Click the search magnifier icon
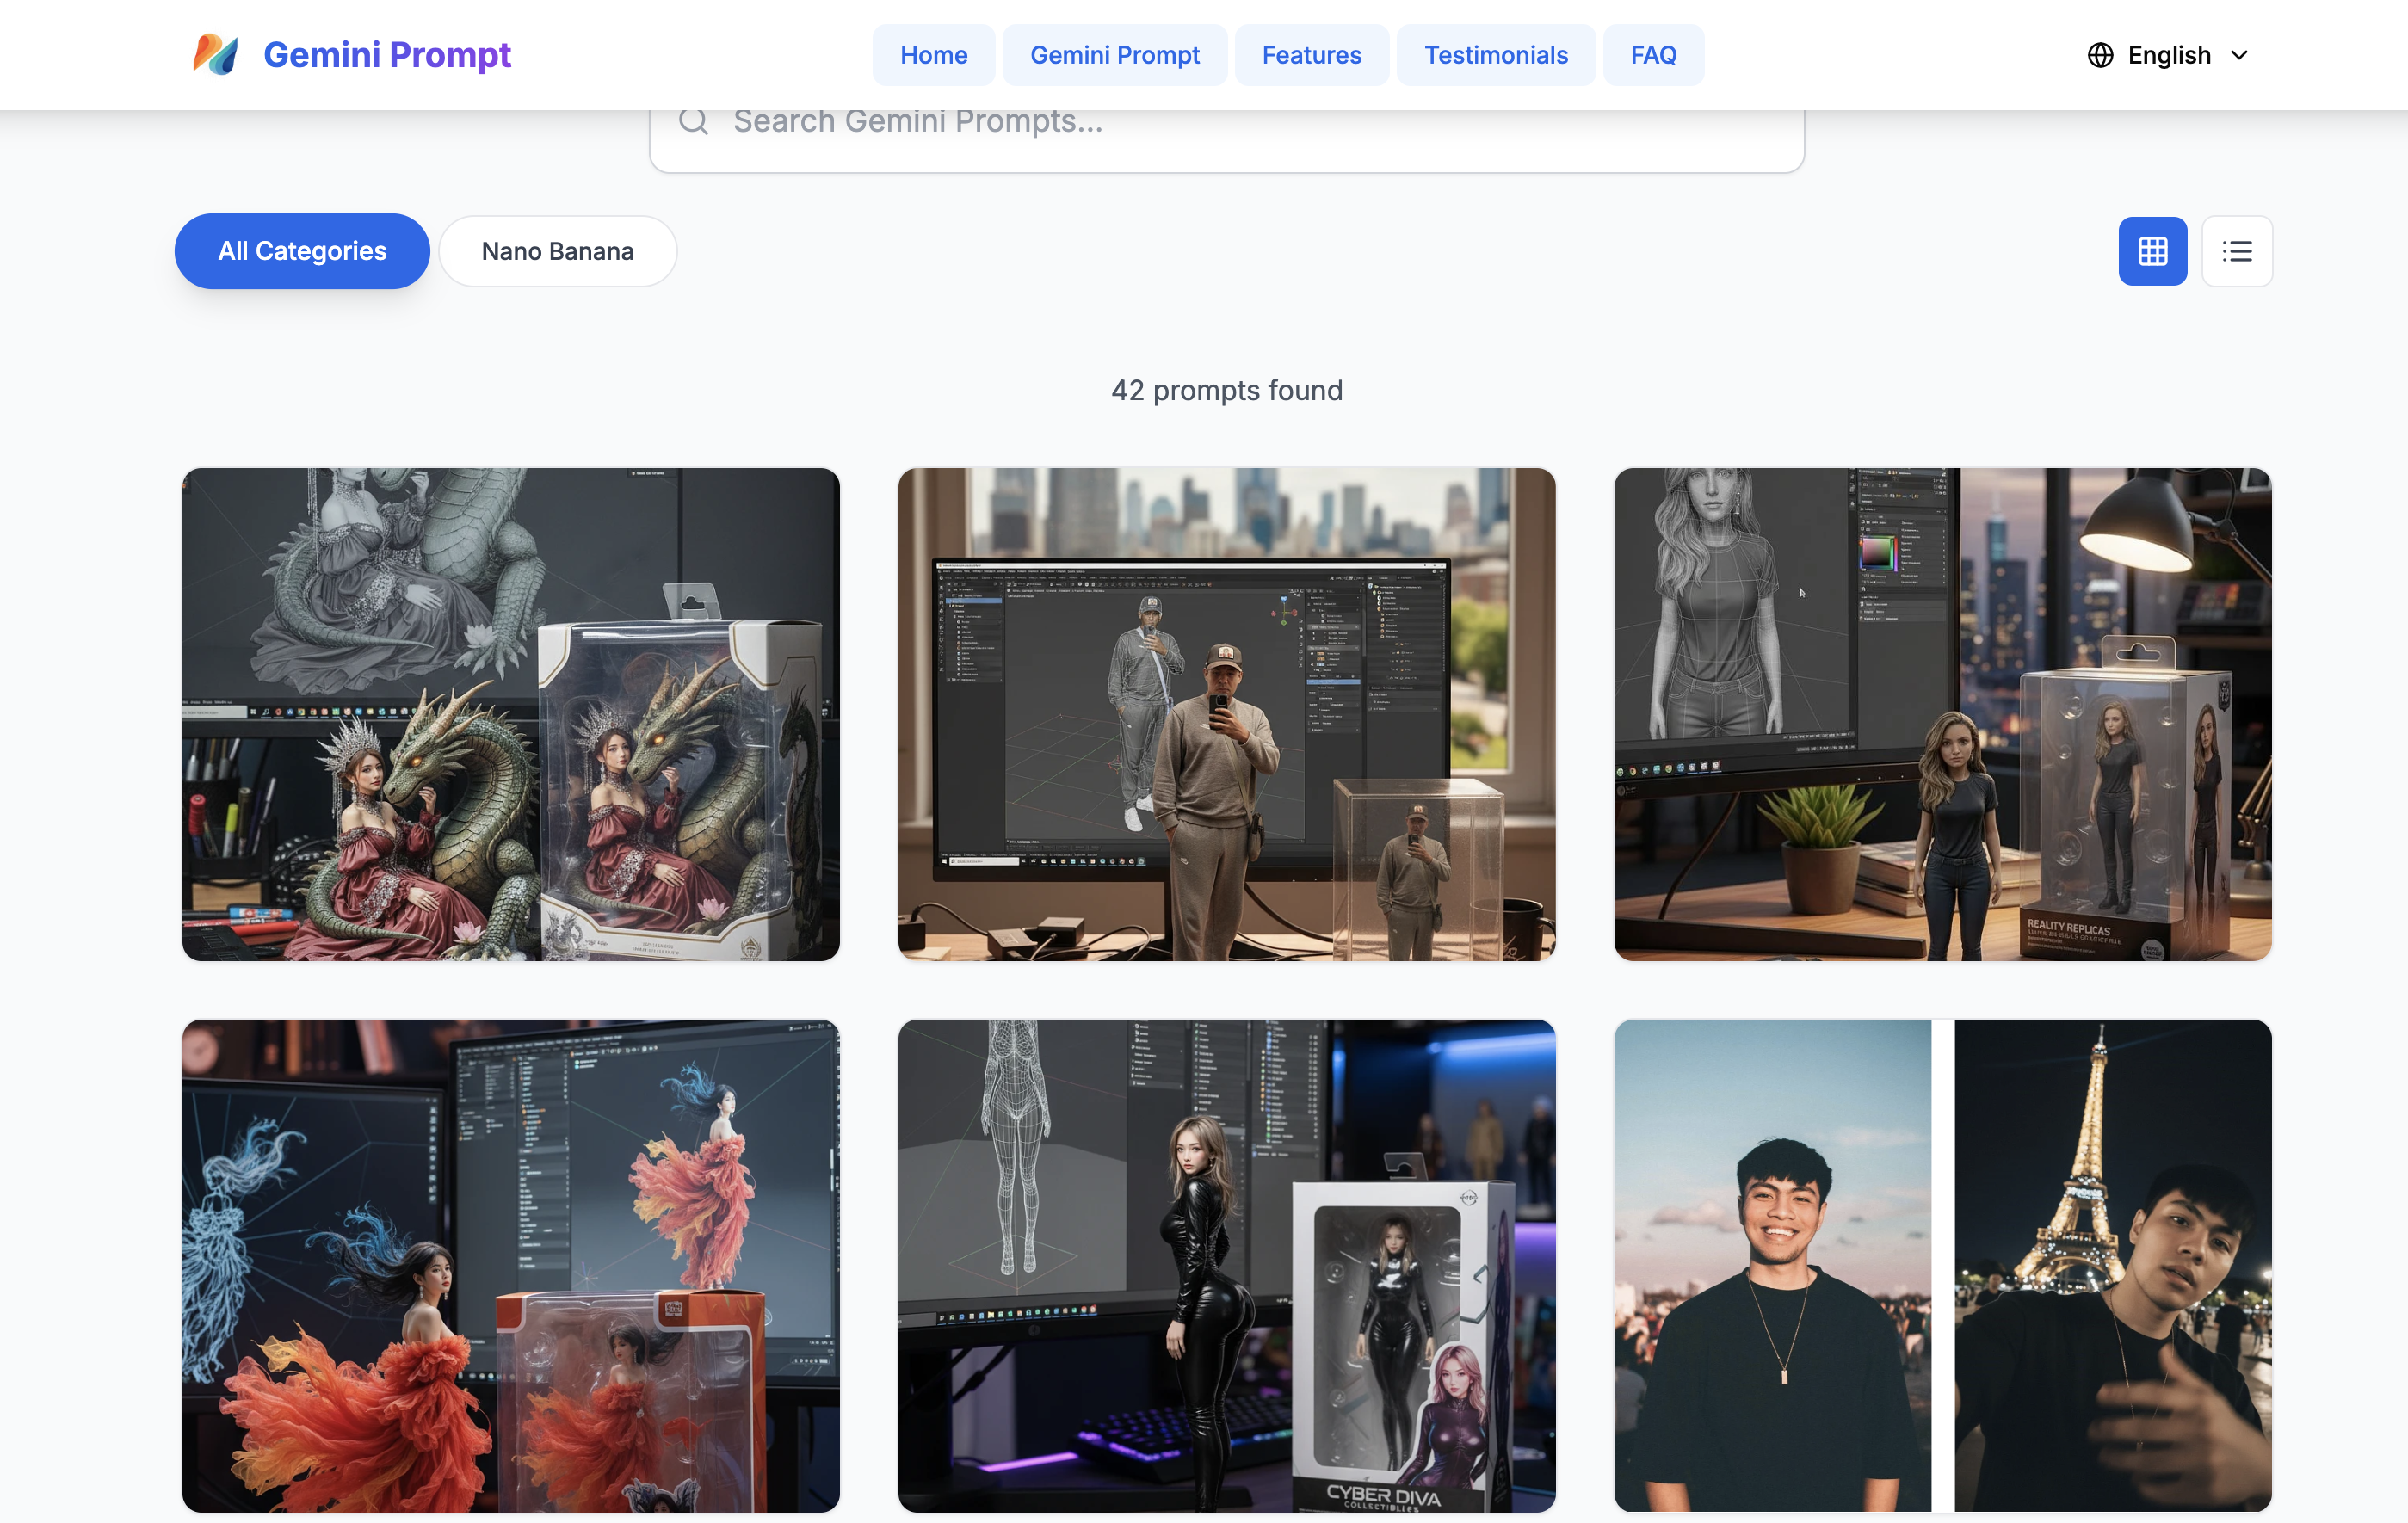The height and width of the screenshot is (1523, 2408). pos(693,122)
